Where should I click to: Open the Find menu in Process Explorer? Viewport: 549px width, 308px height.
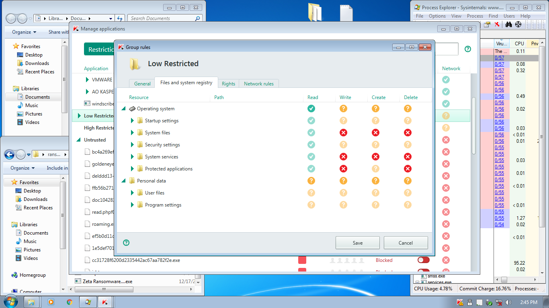tap(493, 16)
